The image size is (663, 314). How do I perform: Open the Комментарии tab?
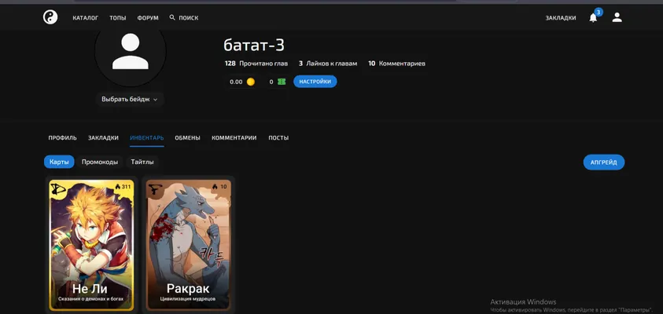point(234,137)
